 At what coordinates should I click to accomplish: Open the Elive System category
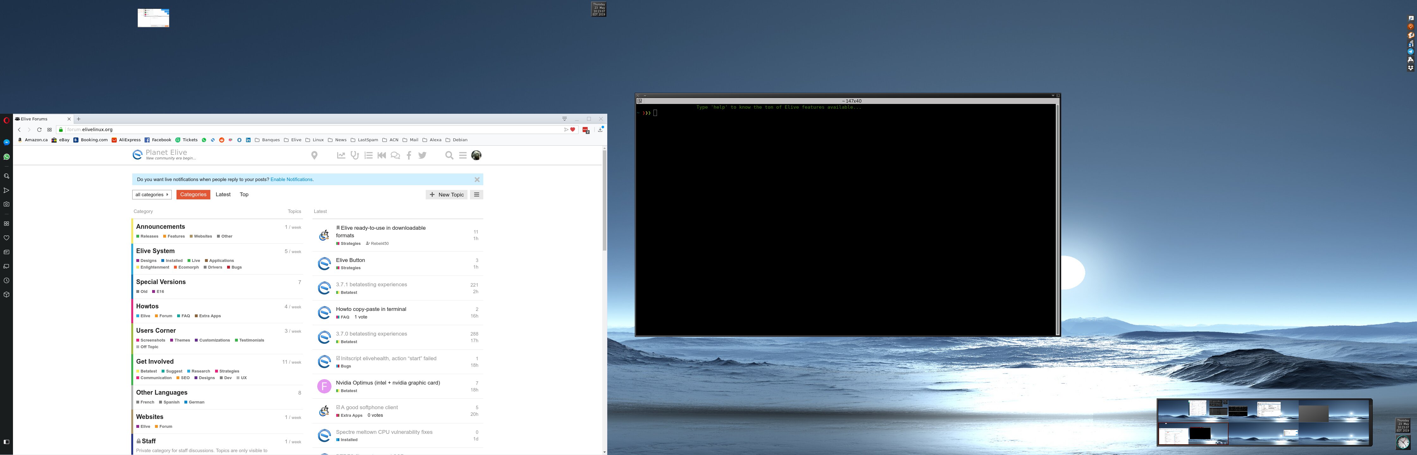pyautogui.click(x=155, y=251)
